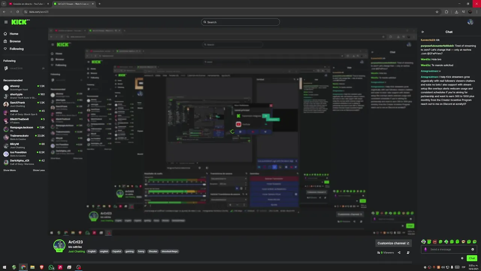This screenshot has width=481, height=271.
Task: Click the Customize channel button
Action: tap(393, 243)
